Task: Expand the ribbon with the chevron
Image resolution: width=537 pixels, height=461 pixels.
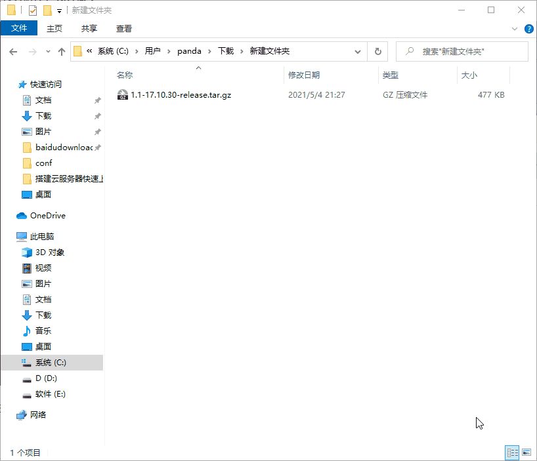Action: click(515, 29)
